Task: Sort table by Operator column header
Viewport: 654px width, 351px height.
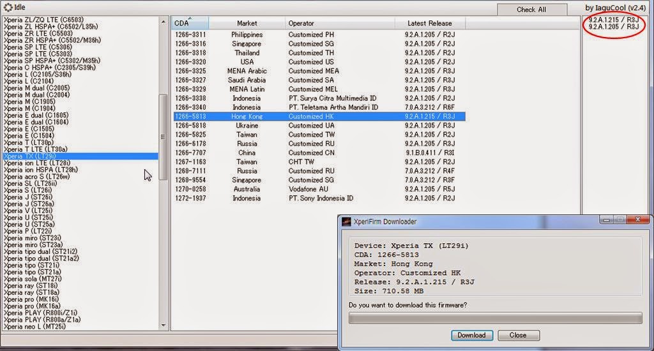Action: [340, 24]
